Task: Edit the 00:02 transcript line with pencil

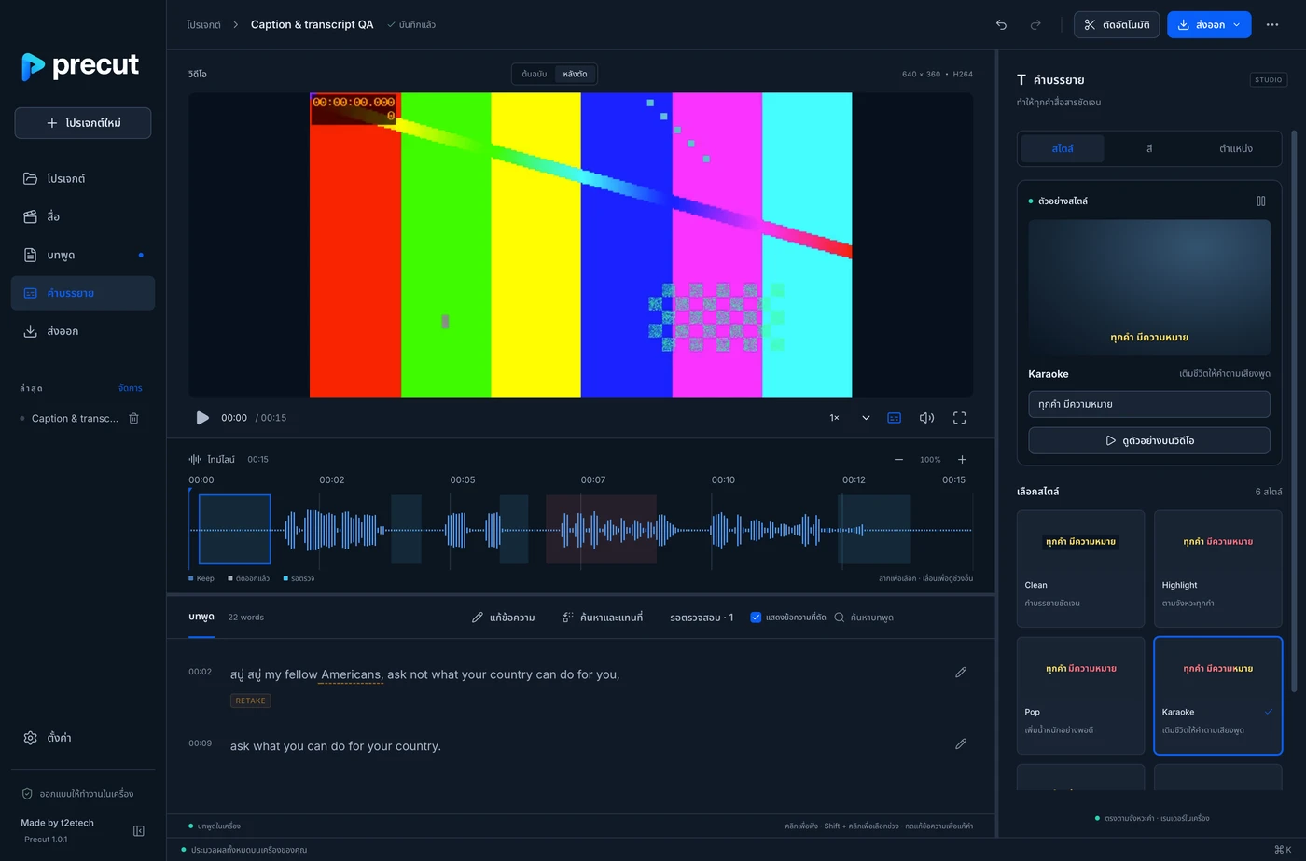Action: pos(961,673)
